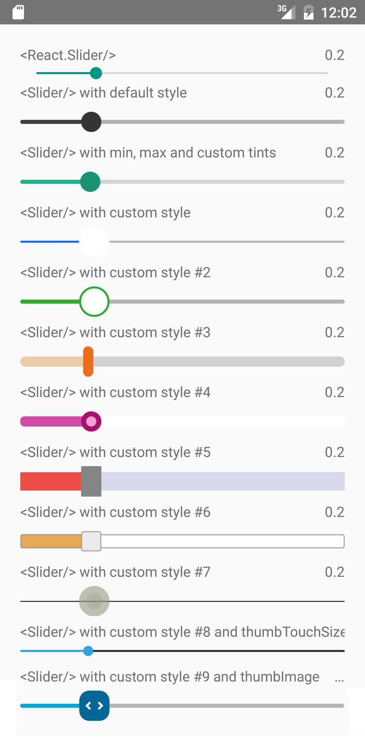The image size is (365, 740).
Task: Select the teal min-max custom tints slider
Action: click(x=91, y=182)
